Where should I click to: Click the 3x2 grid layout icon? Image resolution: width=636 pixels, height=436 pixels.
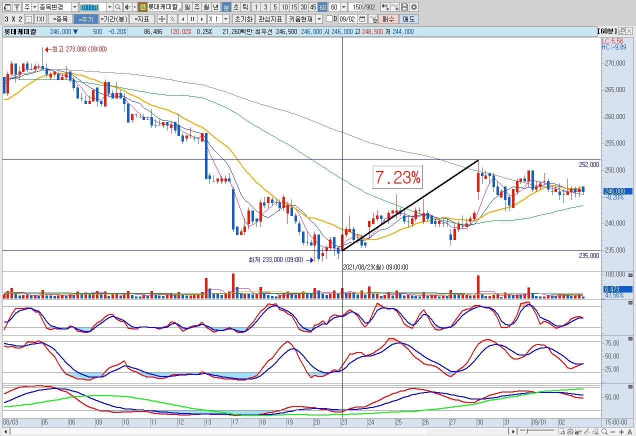tap(28, 19)
